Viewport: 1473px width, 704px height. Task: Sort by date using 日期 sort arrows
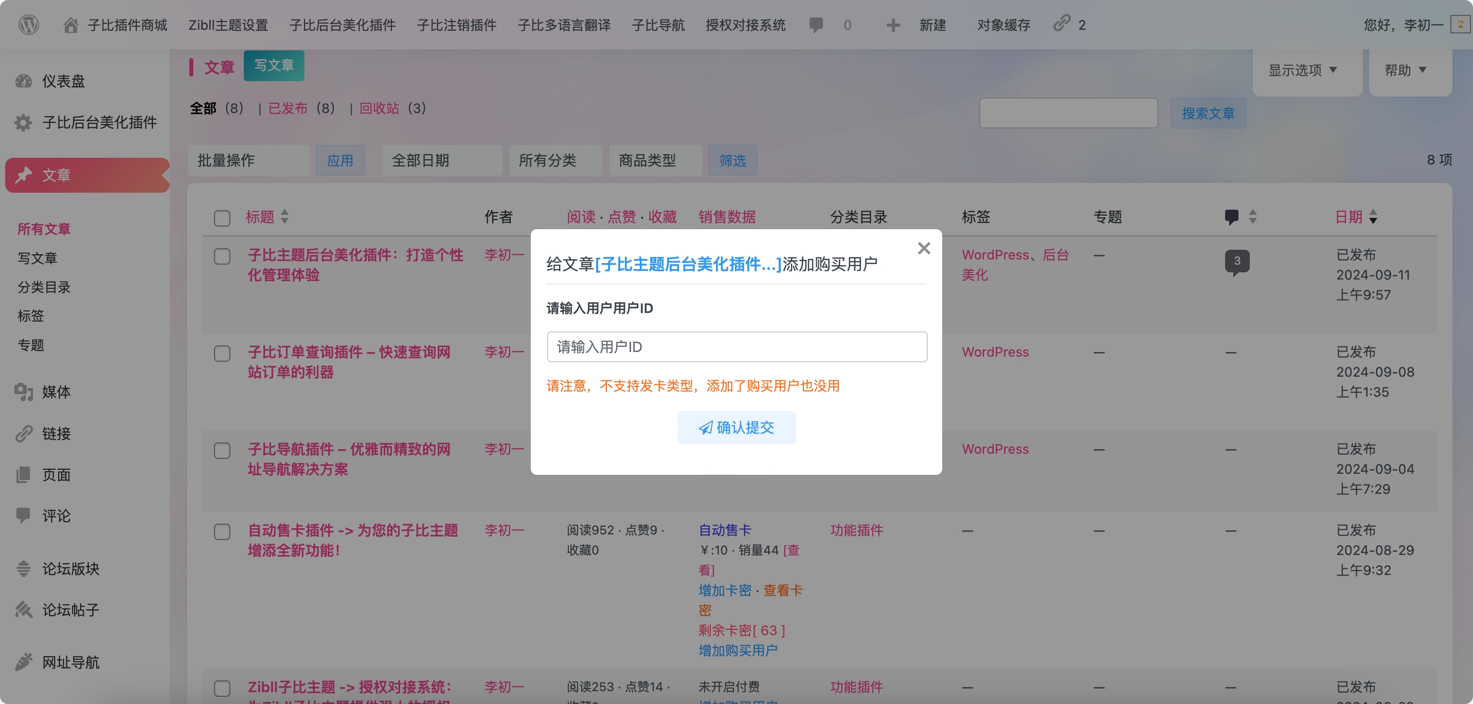click(x=1373, y=216)
